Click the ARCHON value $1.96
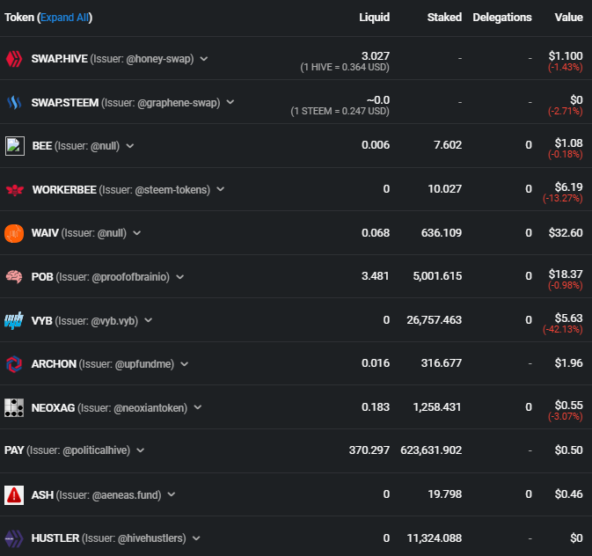Screen dimensions: 592x556 568,363
